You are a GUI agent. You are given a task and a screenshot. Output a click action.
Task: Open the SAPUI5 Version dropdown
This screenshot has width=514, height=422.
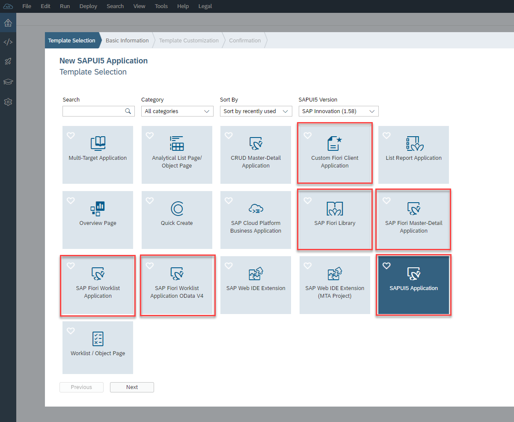point(339,111)
